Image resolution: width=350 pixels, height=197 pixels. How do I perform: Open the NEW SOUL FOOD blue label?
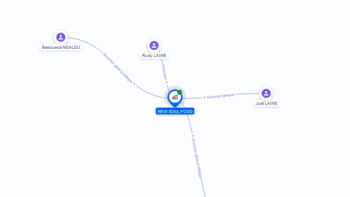pyautogui.click(x=175, y=111)
